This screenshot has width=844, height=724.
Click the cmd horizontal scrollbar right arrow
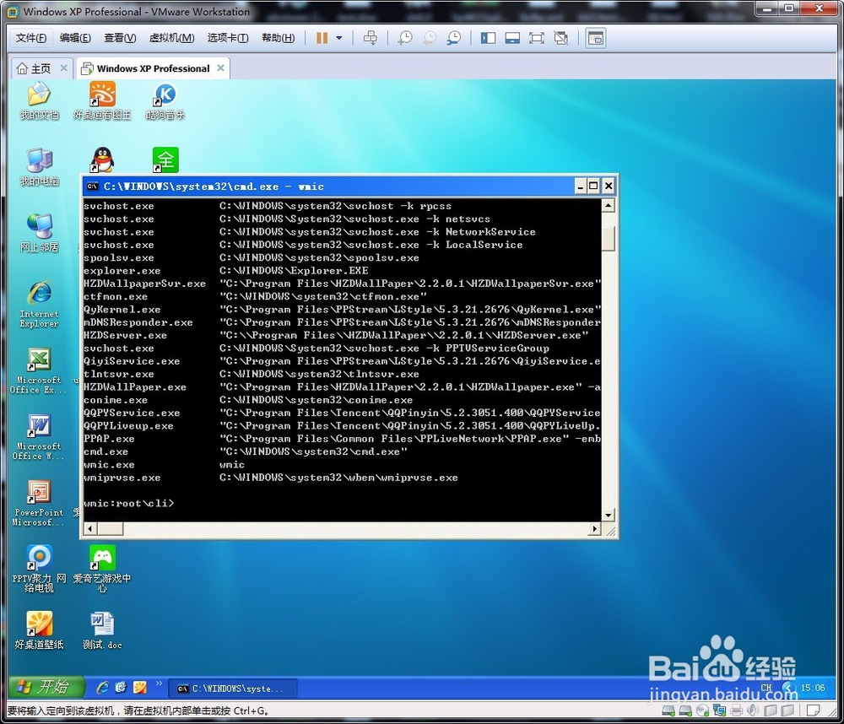tap(594, 529)
